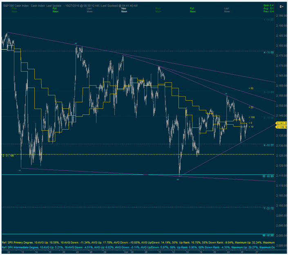Click the 'Oct' date axis label
Image resolution: width=288 pixels, height=255 pixels.
coord(126,252)
